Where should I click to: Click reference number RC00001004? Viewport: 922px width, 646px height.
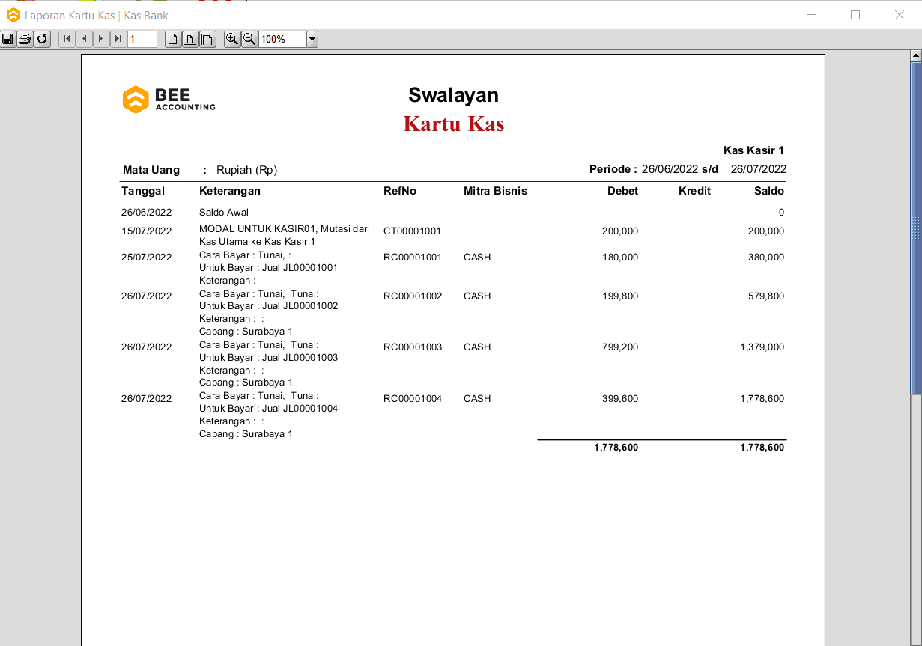click(x=413, y=399)
